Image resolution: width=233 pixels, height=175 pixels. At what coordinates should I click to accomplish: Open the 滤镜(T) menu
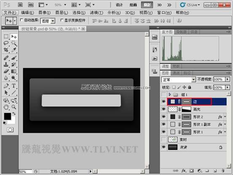pos(96,13)
